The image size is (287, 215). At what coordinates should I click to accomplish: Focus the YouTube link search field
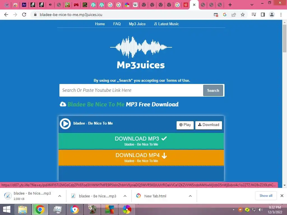point(131,90)
